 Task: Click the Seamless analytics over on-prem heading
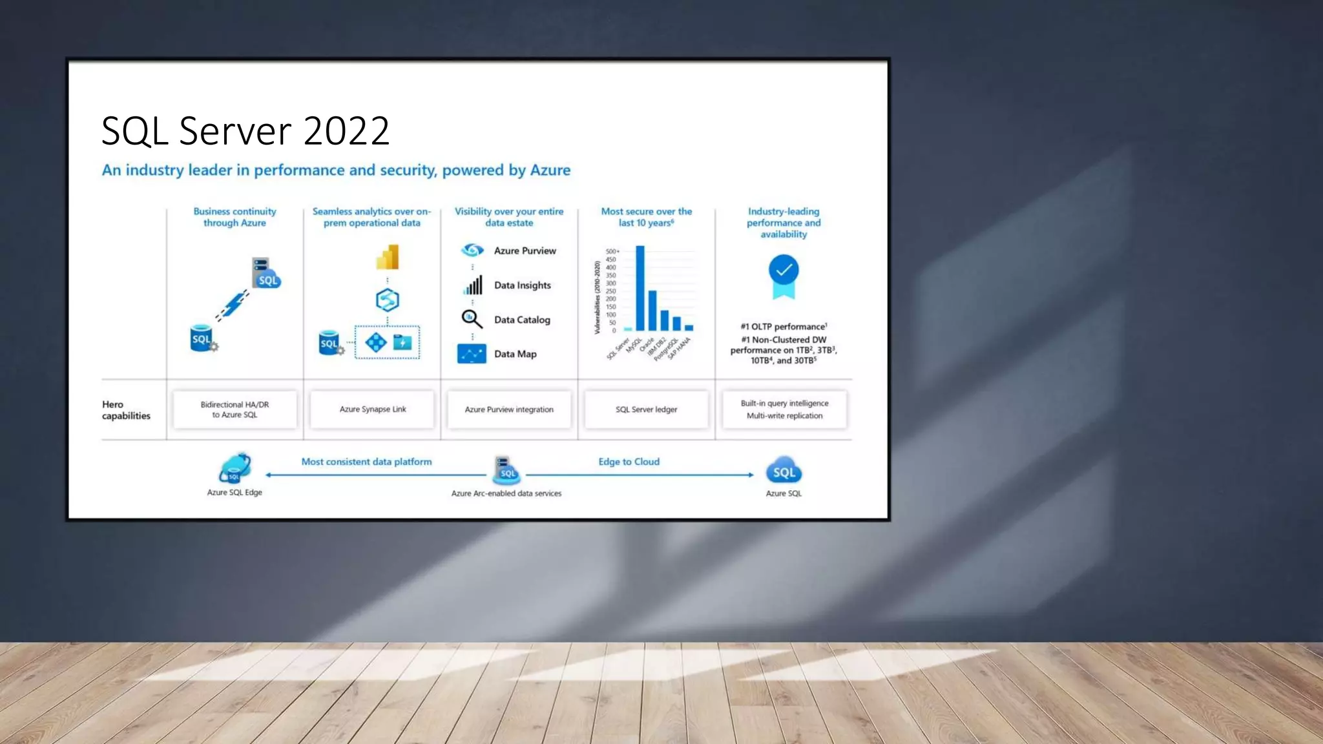tap(371, 217)
